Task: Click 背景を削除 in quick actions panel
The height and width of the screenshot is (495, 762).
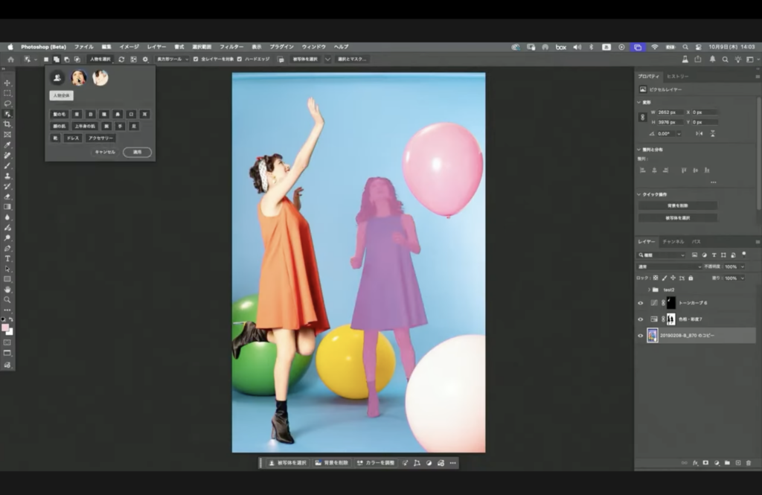Action: (677, 205)
